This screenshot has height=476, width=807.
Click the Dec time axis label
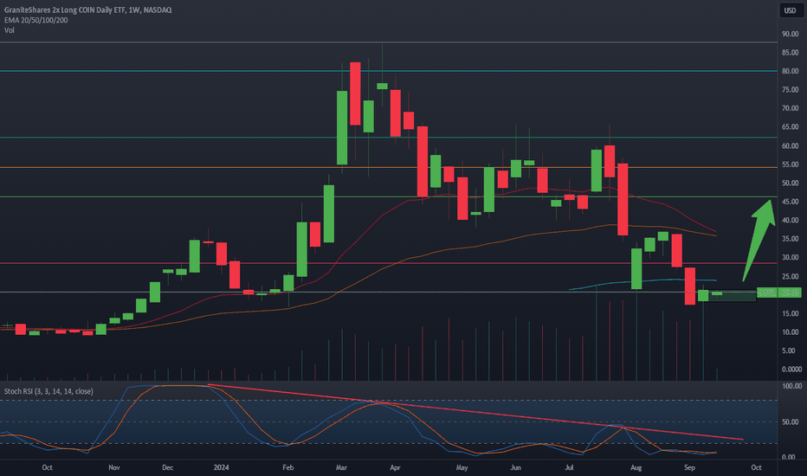tap(168, 467)
